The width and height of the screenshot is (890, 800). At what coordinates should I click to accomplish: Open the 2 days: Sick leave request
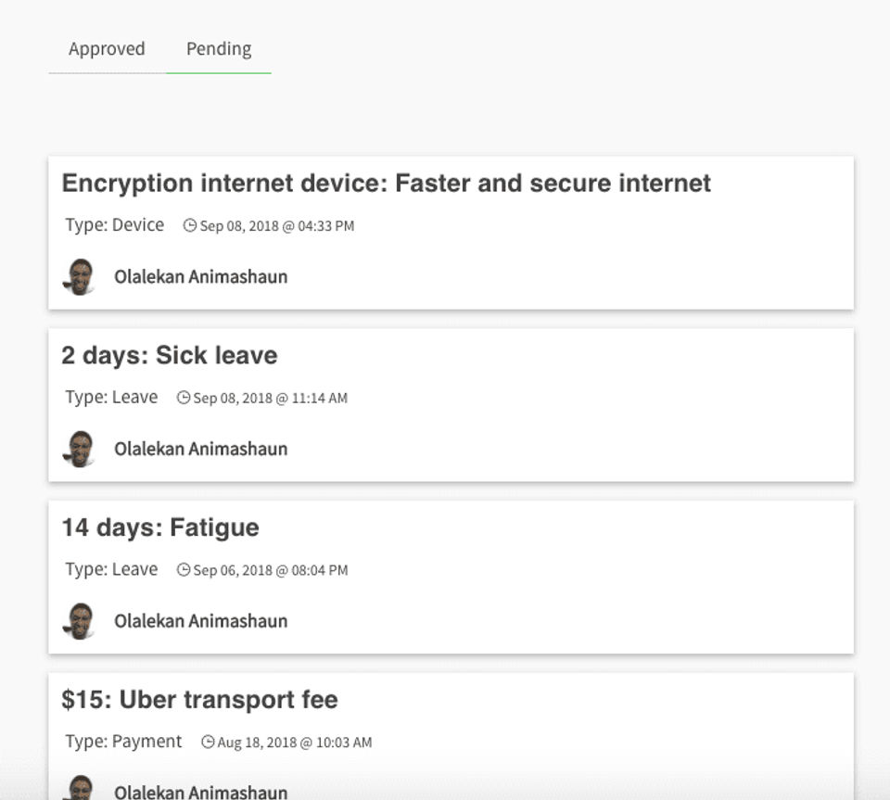[x=170, y=356]
